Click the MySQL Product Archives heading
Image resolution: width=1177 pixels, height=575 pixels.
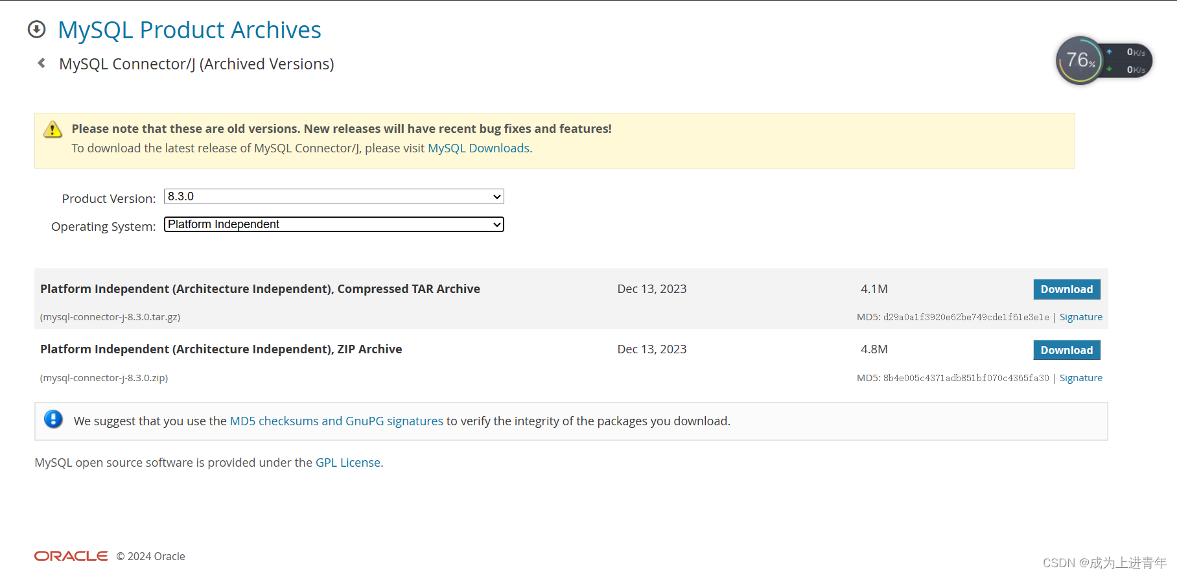point(189,30)
